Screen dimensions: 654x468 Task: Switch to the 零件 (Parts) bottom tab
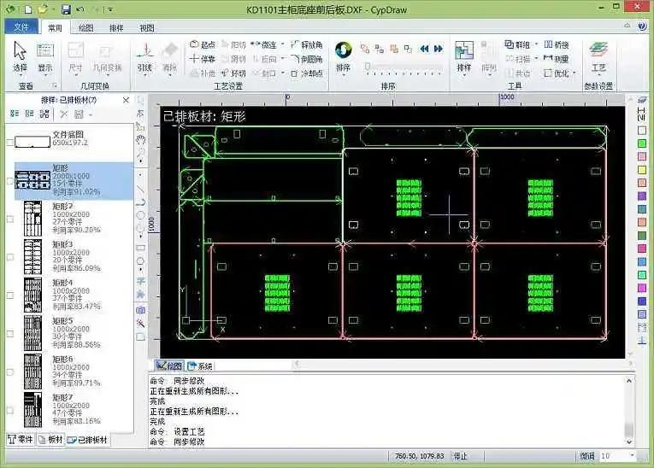click(x=22, y=440)
